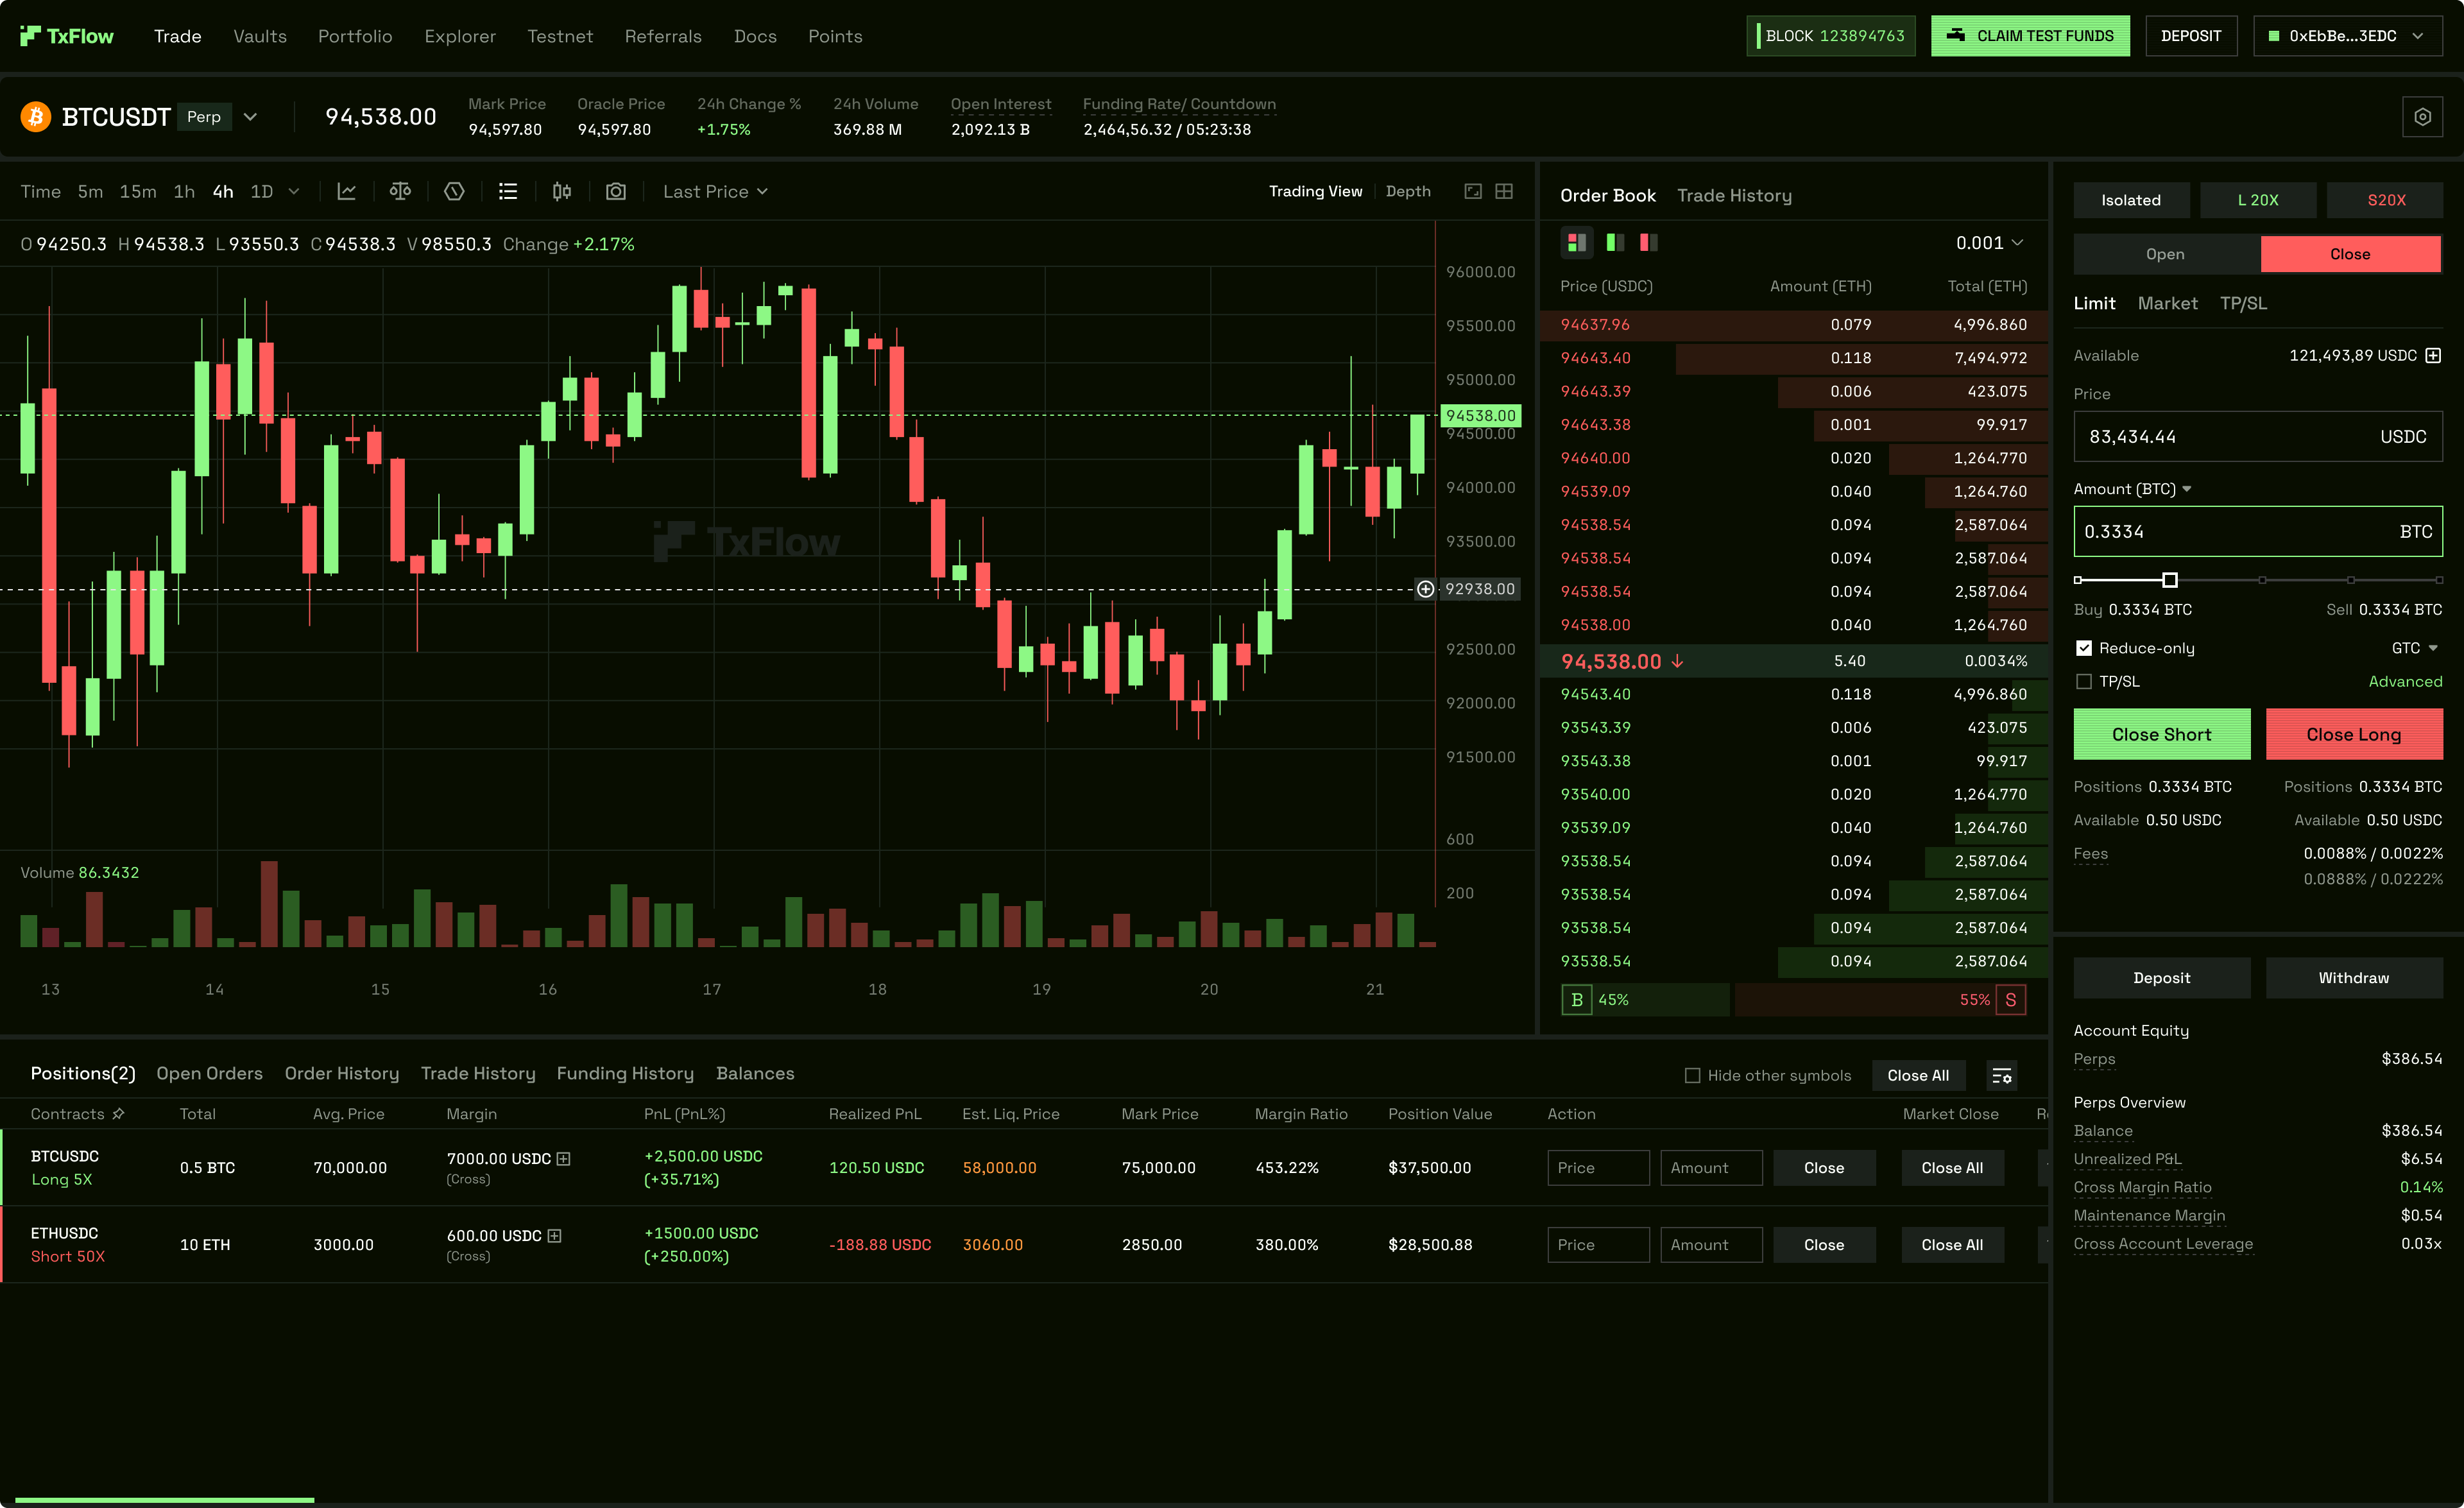Viewport: 2464px width, 1508px height.
Task: Open the settings gear near BTCUSDT header
Action: 2422,116
